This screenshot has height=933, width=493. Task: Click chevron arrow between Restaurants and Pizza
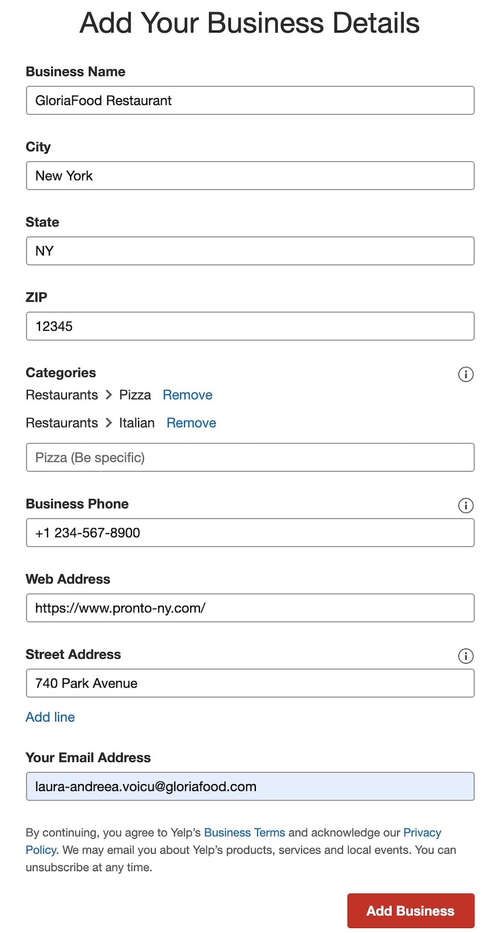[x=108, y=395]
